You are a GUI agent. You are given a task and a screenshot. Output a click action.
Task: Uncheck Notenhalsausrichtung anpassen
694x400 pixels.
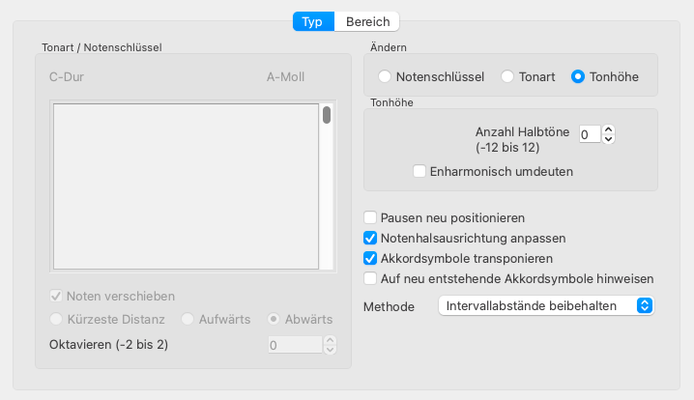(x=370, y=238)
